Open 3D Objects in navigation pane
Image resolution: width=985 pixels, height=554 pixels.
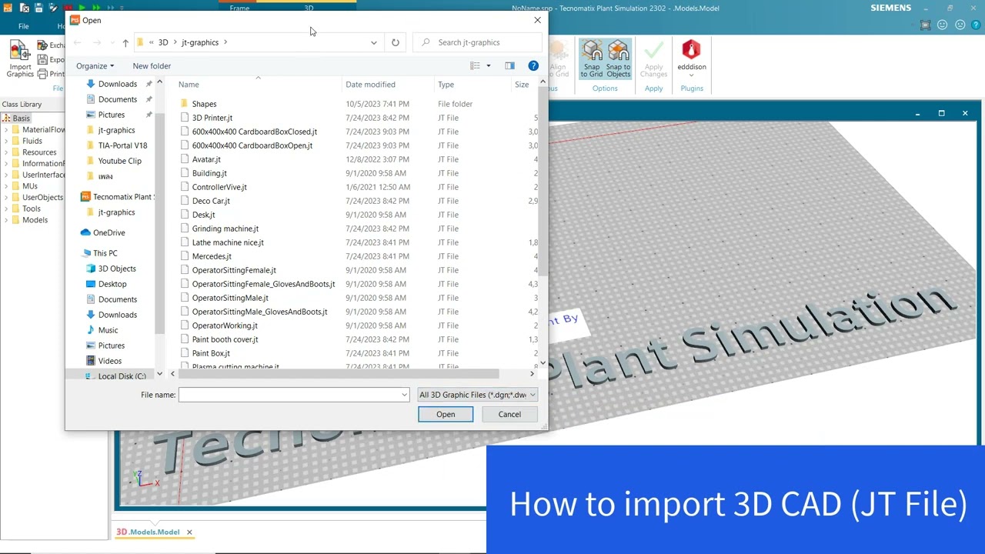pyautogui.click(x=117, y=269)
